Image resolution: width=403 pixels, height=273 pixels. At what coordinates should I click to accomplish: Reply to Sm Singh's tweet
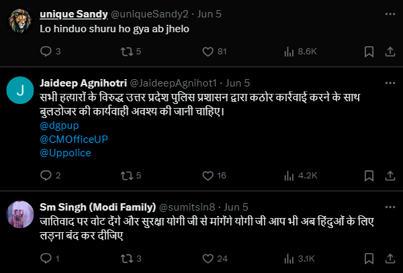(x=46, y=258)
